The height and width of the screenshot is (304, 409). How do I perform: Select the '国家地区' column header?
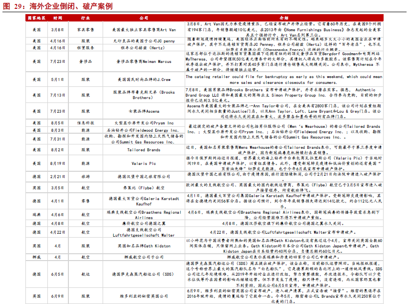37,18
